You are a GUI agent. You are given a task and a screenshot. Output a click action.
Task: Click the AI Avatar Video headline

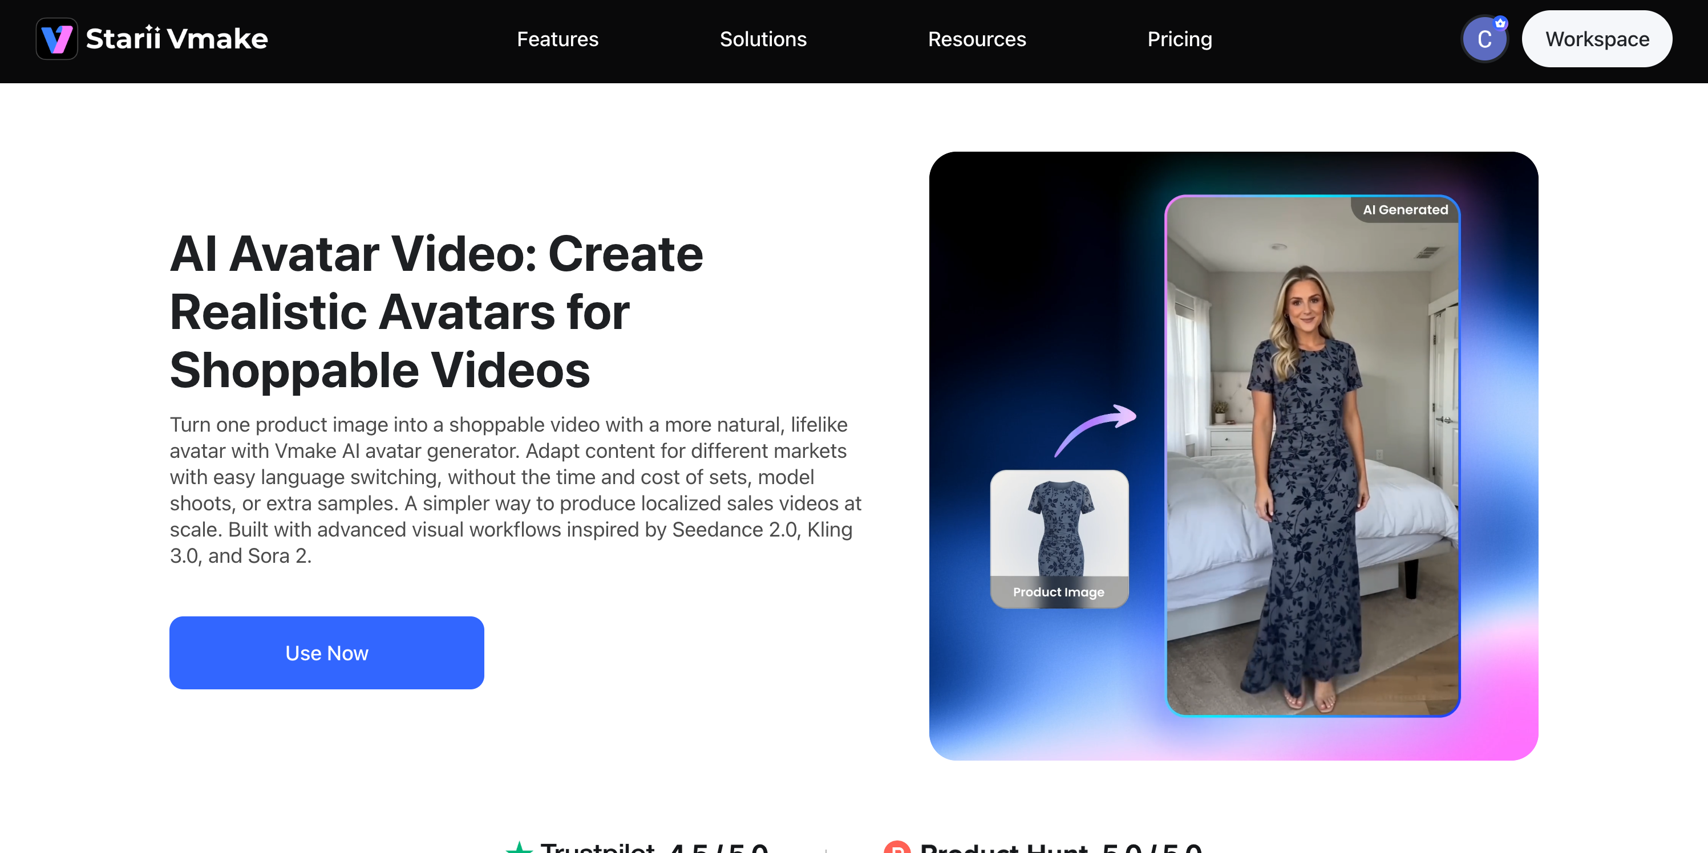coord(436,311)
